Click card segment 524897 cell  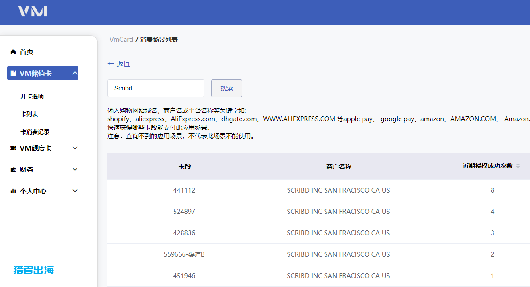click(x=184, y=212)
